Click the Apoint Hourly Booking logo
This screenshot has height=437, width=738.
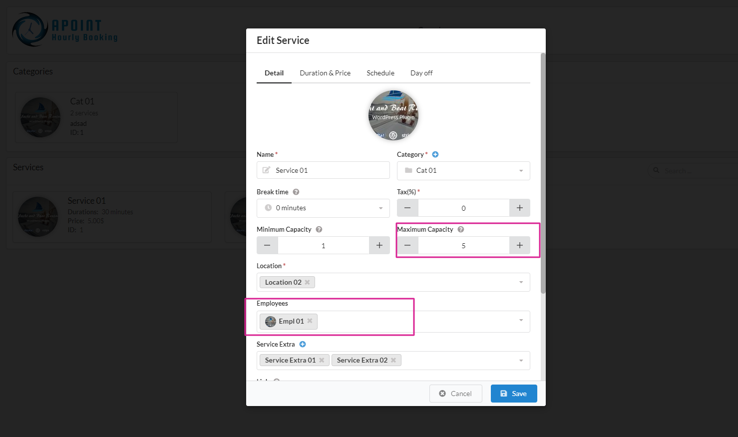pos(65,30)
